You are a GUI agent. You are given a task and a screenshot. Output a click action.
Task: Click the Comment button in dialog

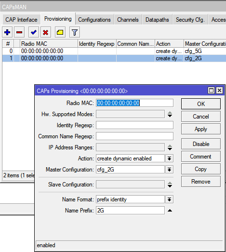click(x=201, y=157)
